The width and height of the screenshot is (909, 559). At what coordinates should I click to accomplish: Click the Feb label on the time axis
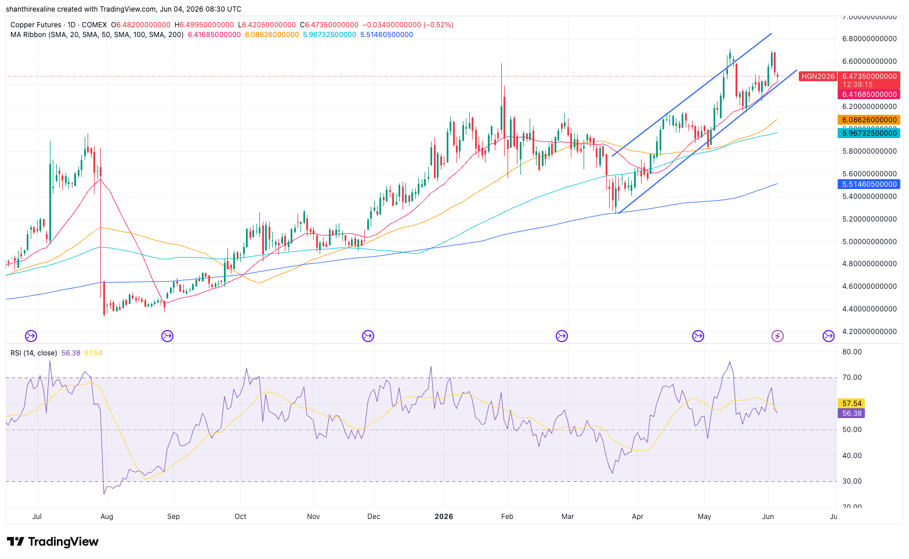point(507,517)
